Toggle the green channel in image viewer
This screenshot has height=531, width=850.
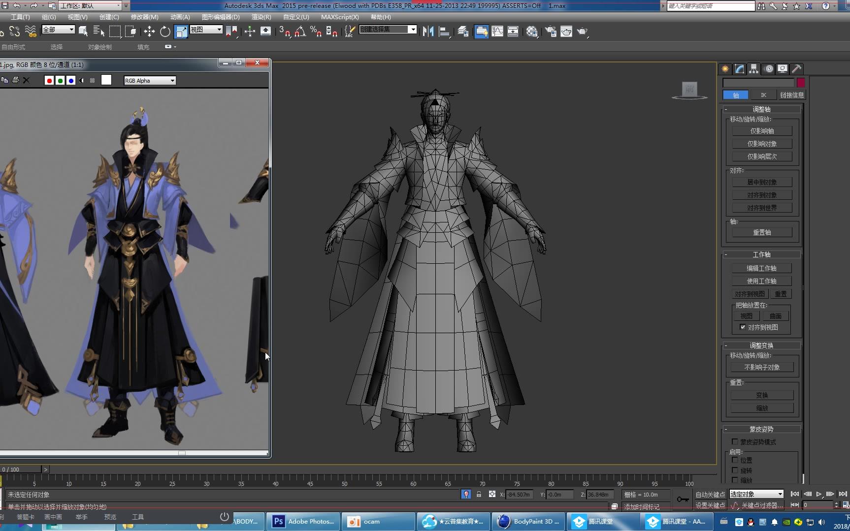[60, 80]
